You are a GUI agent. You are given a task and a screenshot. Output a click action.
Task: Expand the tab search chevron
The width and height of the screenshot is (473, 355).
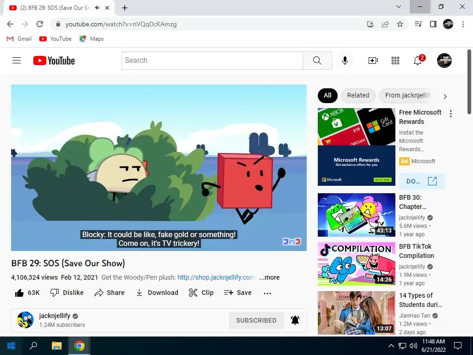point(399,6)
